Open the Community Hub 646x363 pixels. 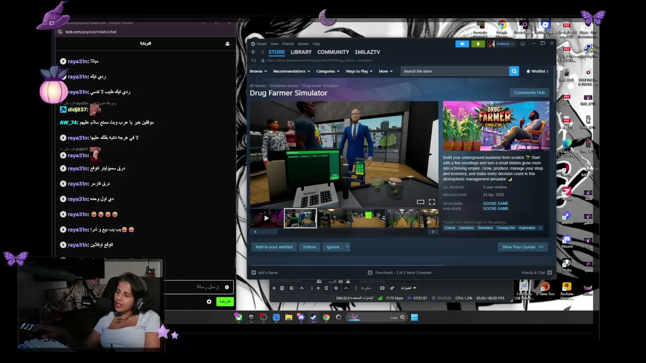(529, 93)
